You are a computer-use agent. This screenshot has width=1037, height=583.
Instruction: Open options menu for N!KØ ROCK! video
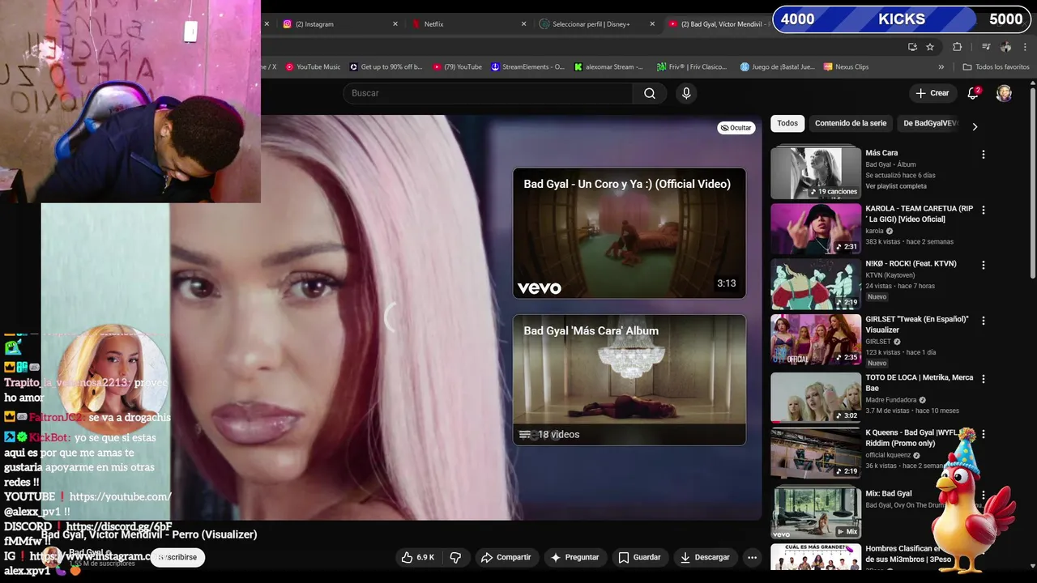coord(984,265)
